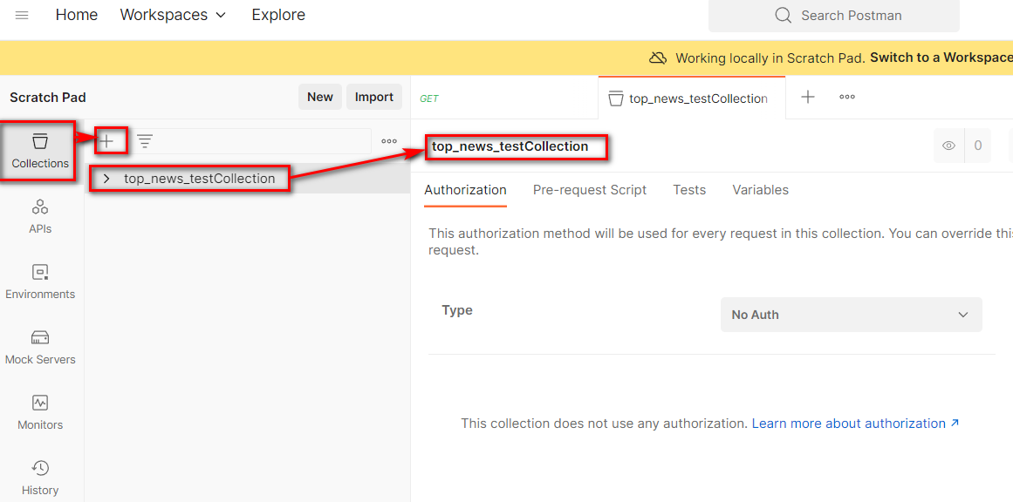The height and width of the screenshot is (502, 1013).
Task: Switch to the Variables tab
Action: pyautogui.click(x=760, y=190)
